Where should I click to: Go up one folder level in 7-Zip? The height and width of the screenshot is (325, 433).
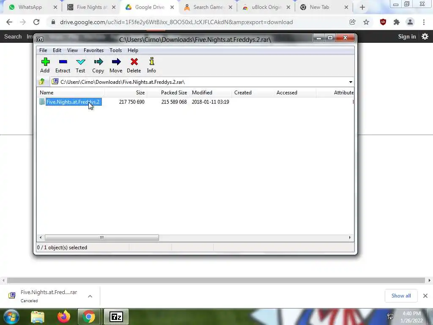click(x=42, y=82)
